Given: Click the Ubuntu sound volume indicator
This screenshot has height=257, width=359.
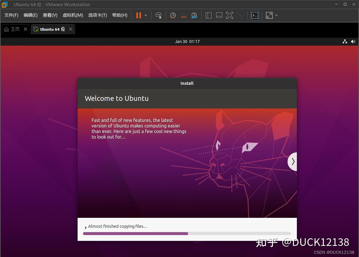Looking at the screenshot, I should pyautogui.click(x=353, y=42).
